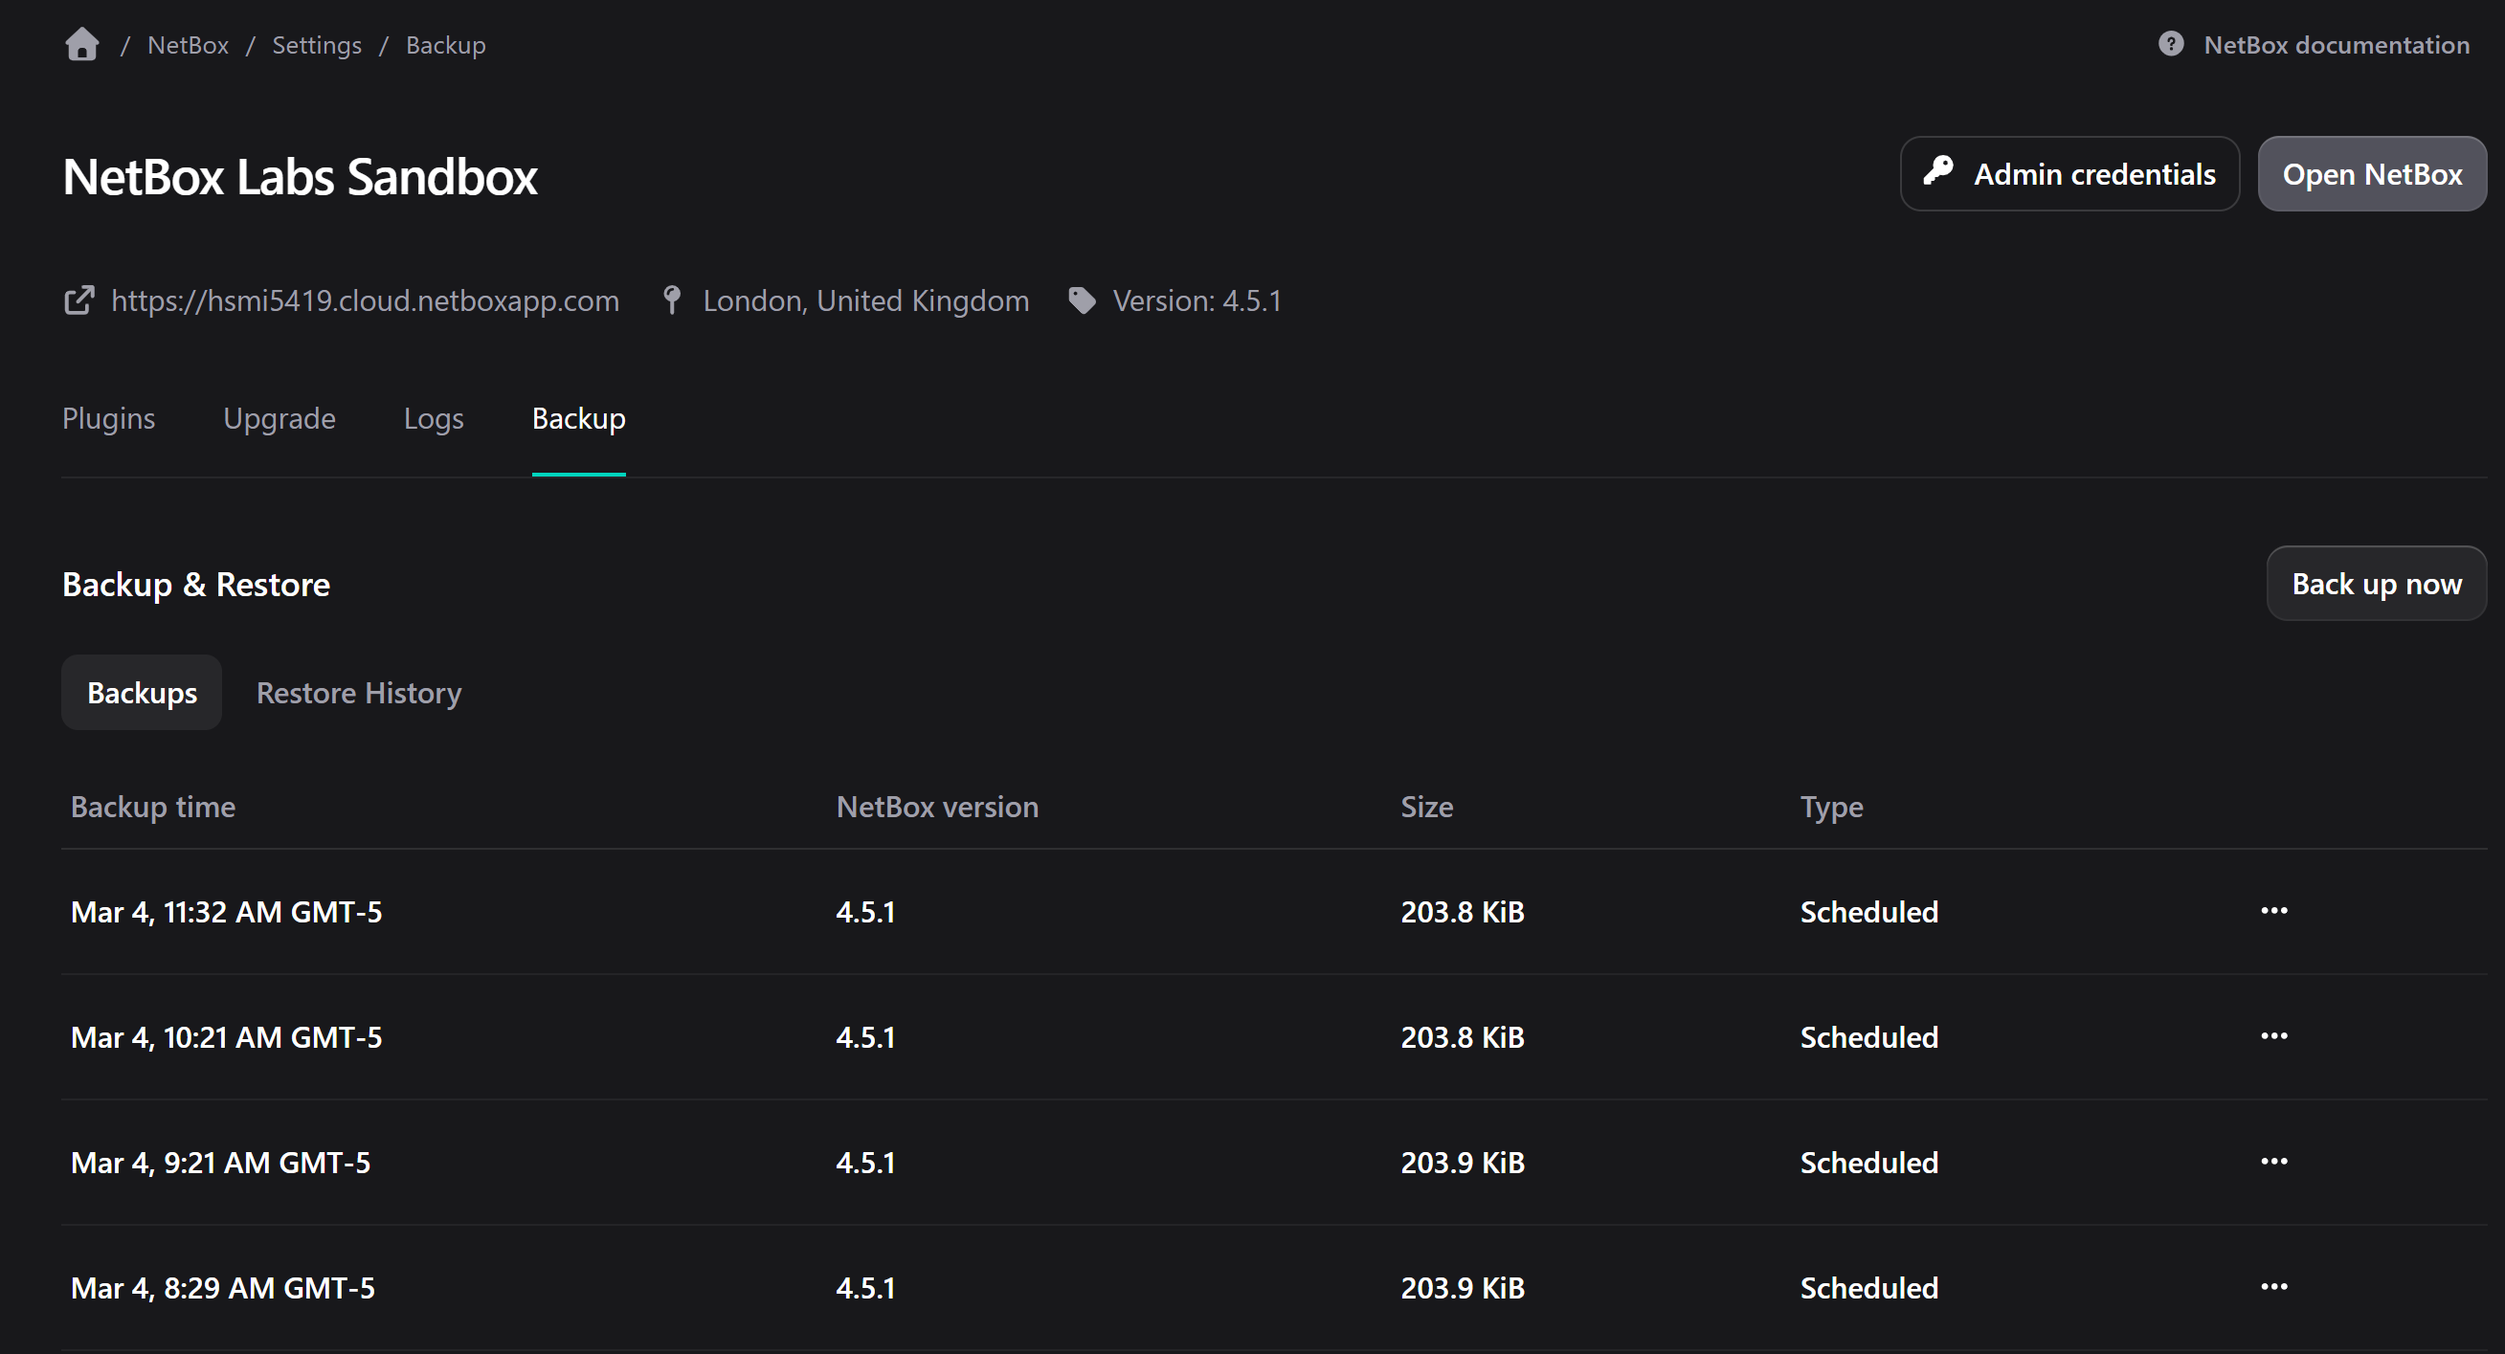The image size is (2505, 1354).
Task: Open the Logs tab
Action: tap(433, 418)
